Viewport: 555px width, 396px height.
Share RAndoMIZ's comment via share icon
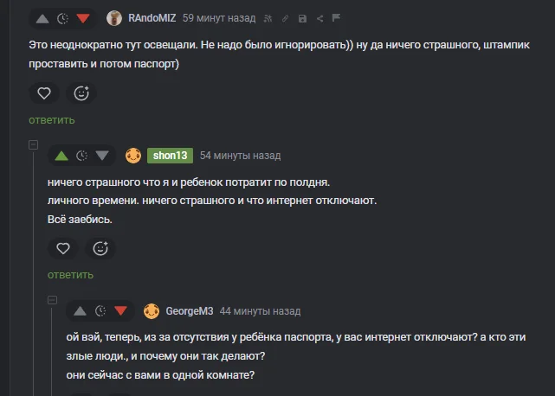click(x=319, y=18)
